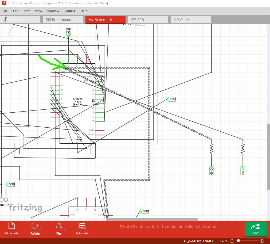Switch to the PCB tab
Screen dimensions: 270x244
click(148, 20)
